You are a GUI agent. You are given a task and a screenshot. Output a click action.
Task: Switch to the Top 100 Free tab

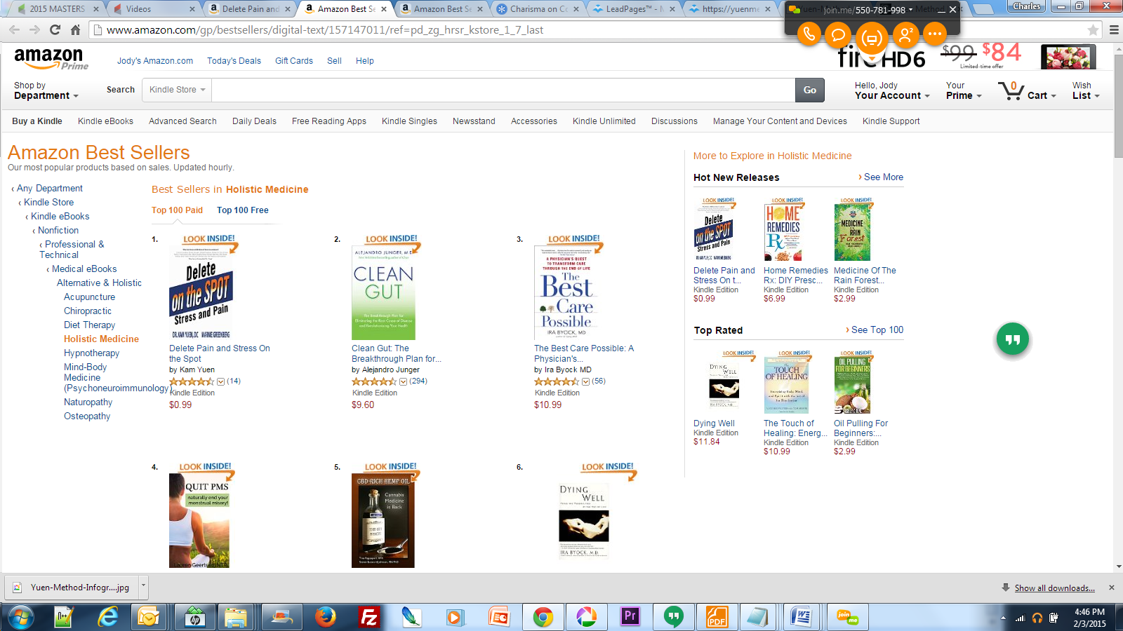[242, 210]
